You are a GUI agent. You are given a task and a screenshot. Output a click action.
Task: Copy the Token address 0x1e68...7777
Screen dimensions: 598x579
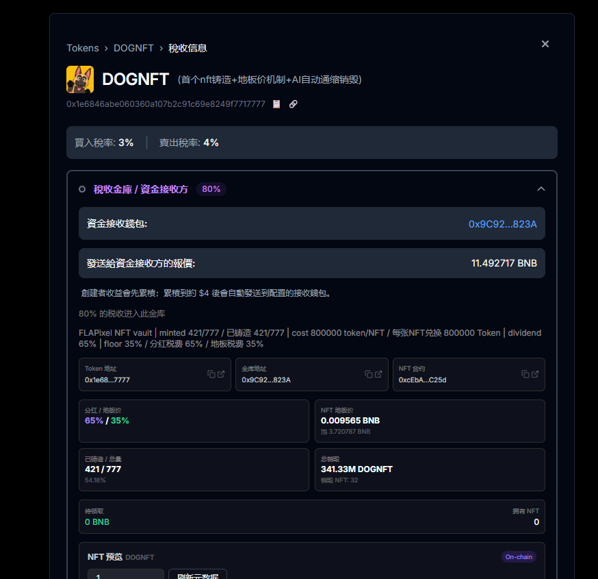211,374
